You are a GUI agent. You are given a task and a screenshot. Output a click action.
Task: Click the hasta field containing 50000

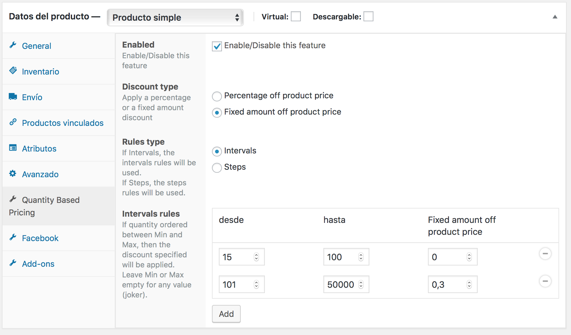[x=341, y=285]
